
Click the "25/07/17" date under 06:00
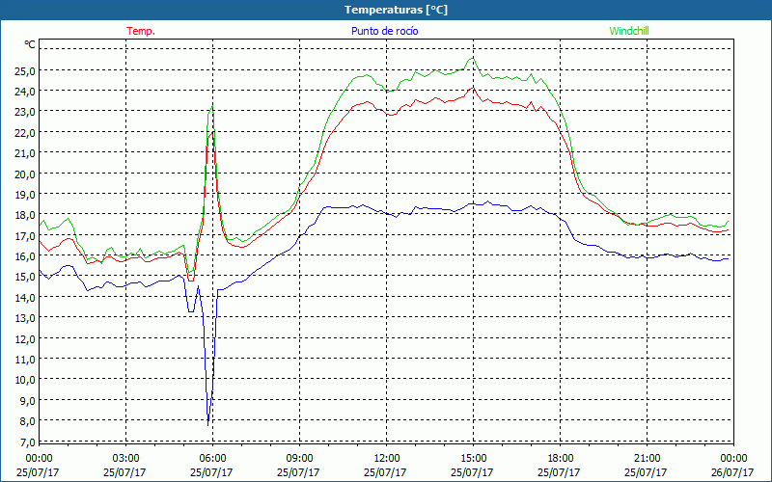211,472
